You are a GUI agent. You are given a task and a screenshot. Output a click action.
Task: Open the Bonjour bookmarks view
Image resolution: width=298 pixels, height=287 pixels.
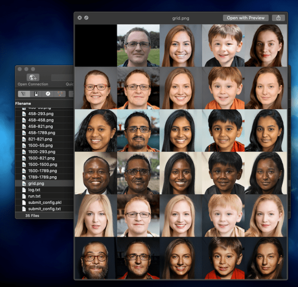pos(60,94)
